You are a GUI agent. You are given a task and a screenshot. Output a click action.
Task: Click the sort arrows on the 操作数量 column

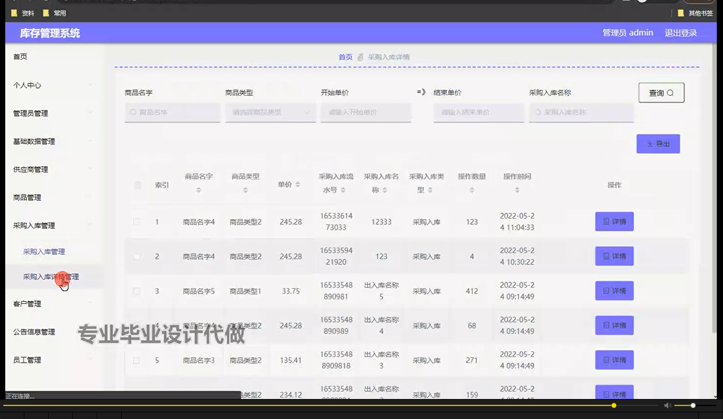[x=471, y=190]
